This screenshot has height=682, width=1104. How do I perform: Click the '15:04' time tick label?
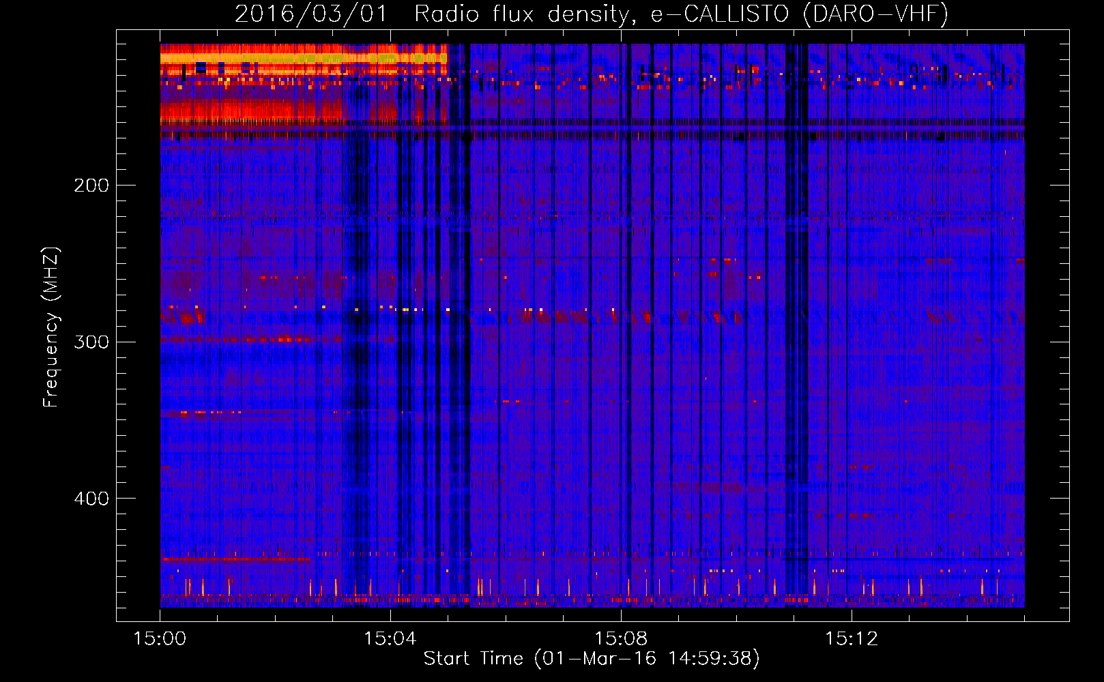point(390,639)
